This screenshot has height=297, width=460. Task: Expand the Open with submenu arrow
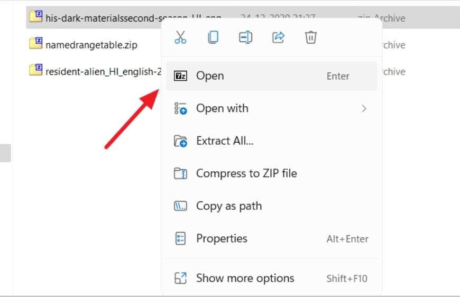pos(364,108)
